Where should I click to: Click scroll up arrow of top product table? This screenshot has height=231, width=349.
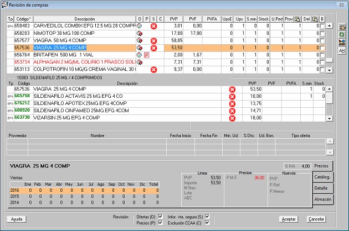click(330, 25)
